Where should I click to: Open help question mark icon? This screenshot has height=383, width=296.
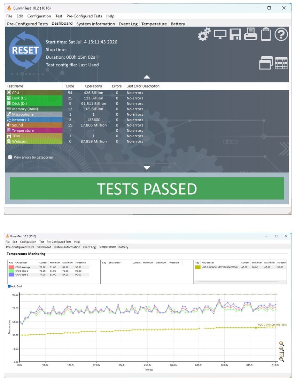tap(281, 34)
